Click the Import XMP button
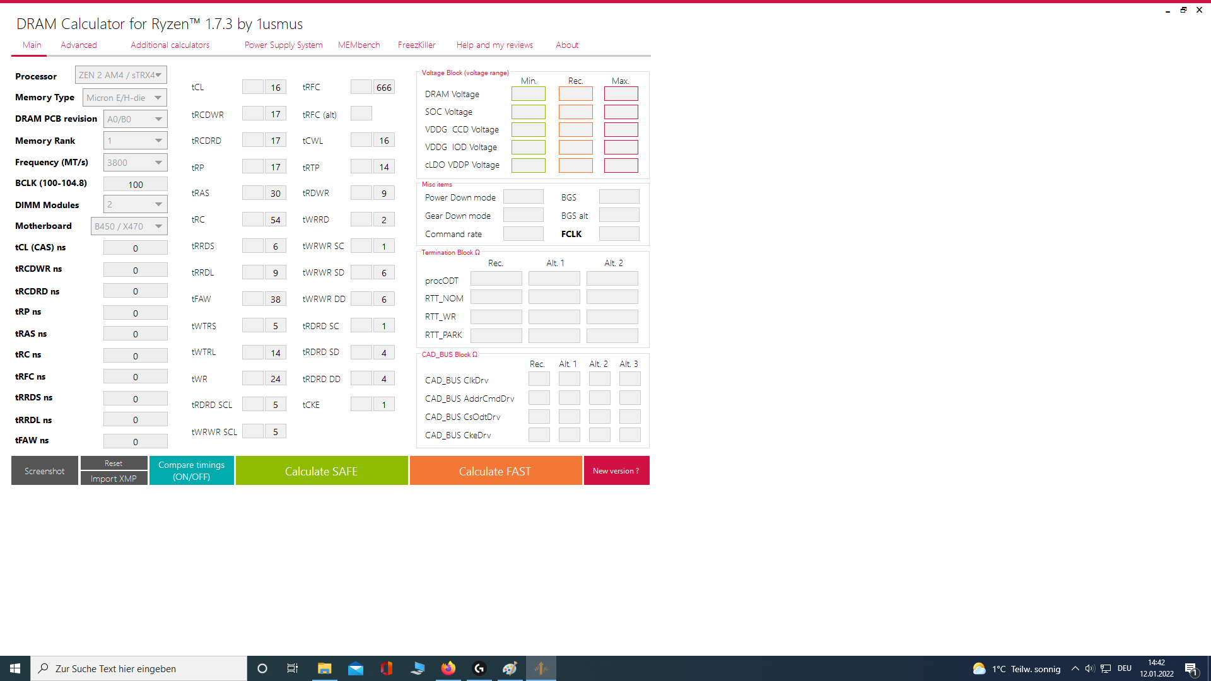The width and height of the screenshot is (1211, 681). click(x=114, y=479)
